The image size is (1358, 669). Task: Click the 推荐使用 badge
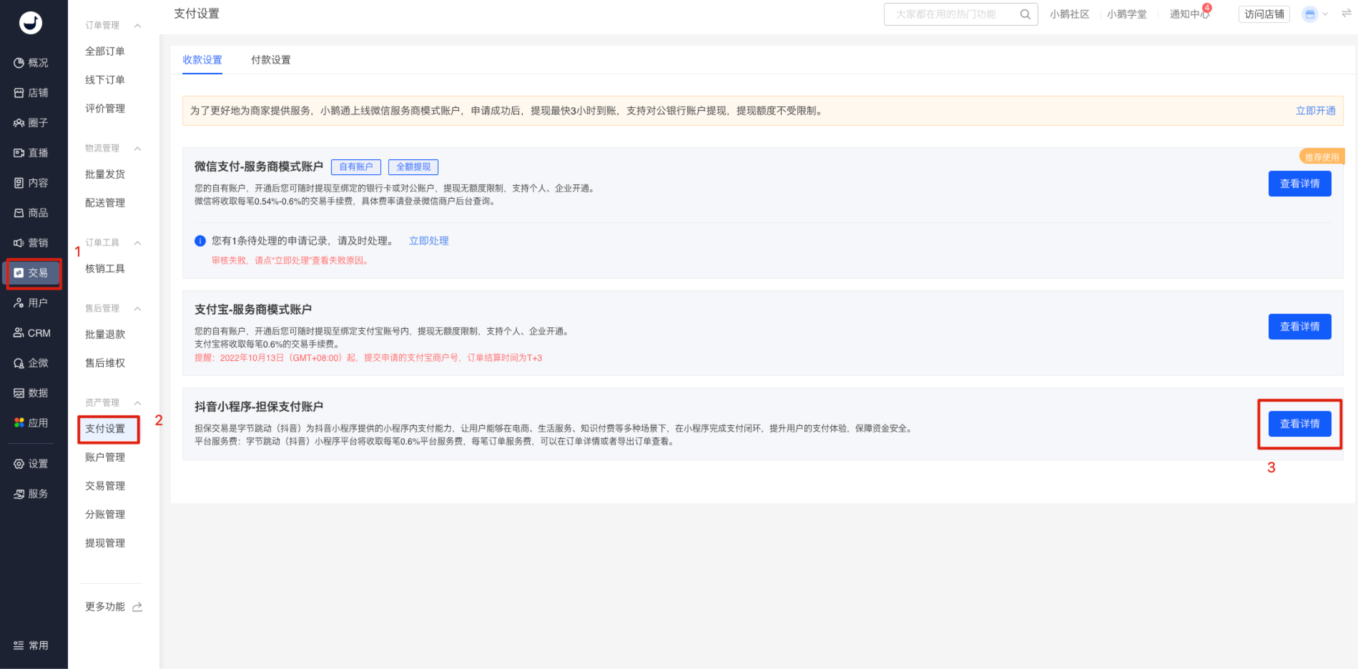click(x=1322, y=157)
